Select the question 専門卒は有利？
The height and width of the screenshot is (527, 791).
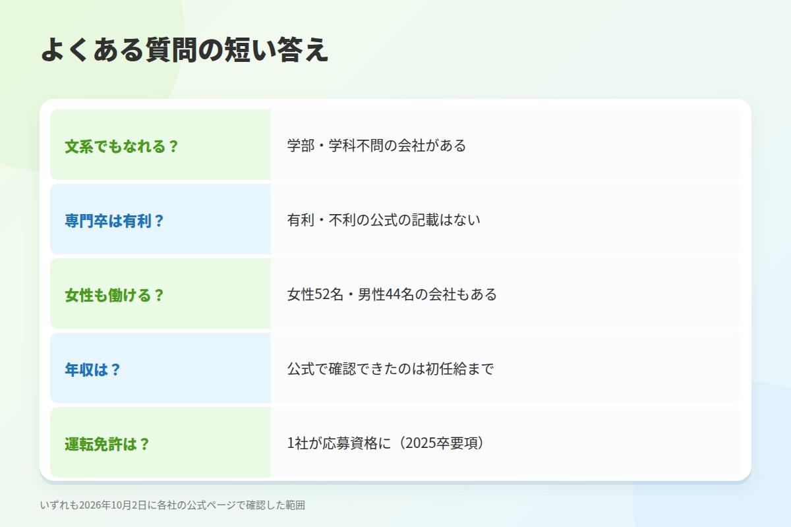click(114, 221)
